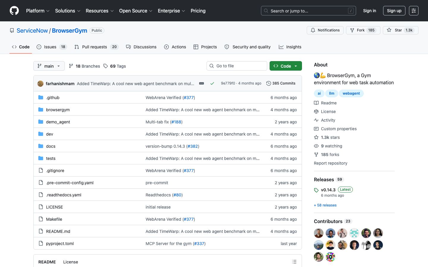Click the docs folder icon
428x267 pixels.
(x=41, y=146)
